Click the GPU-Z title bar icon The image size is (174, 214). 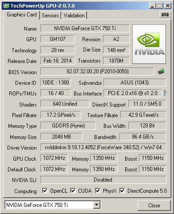6,6
